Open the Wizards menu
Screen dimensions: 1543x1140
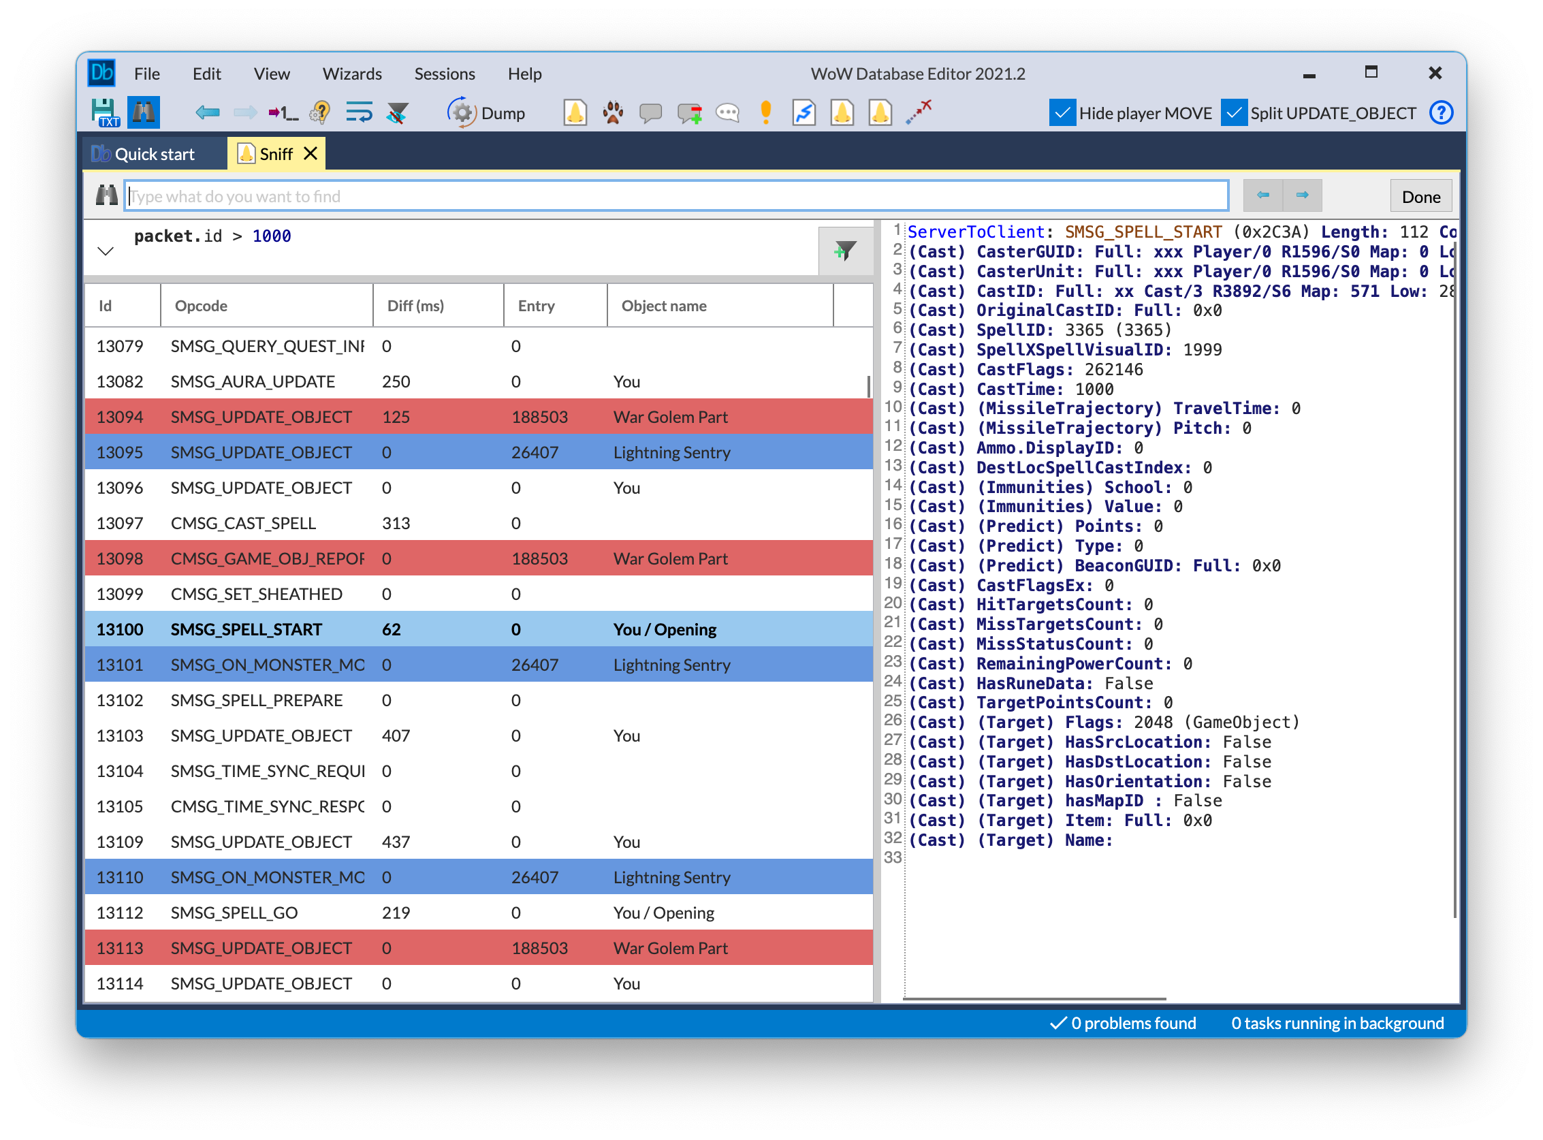tap(352, 74)
